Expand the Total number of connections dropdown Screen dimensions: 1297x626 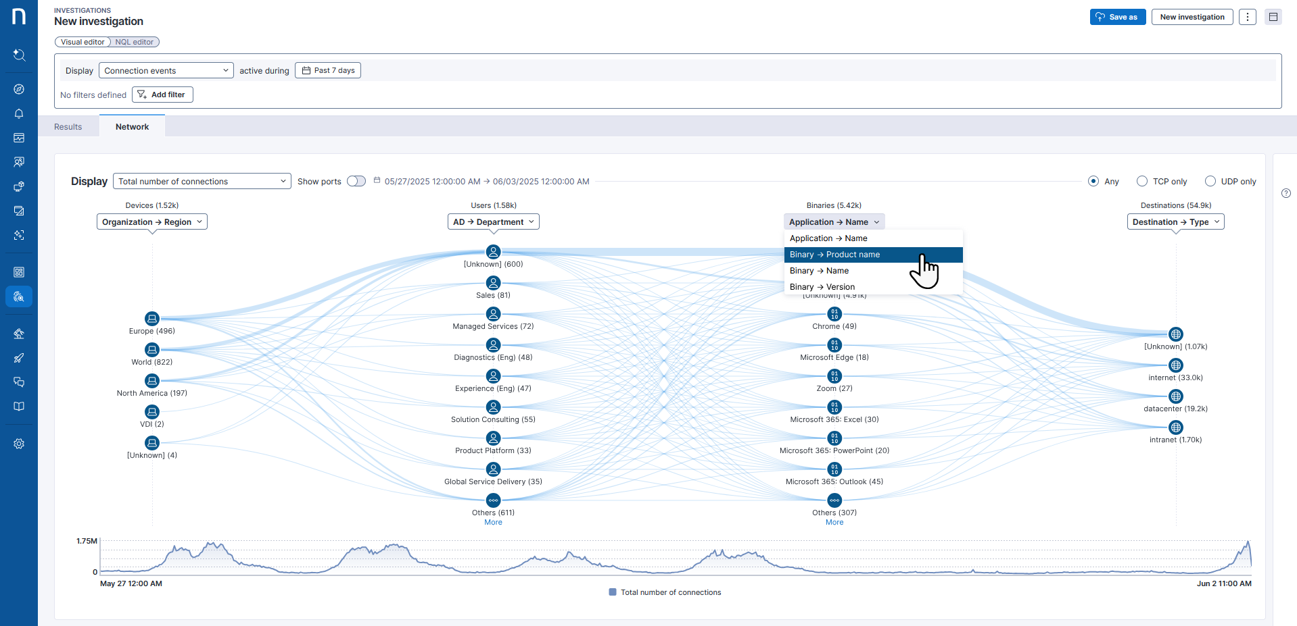(202, 181)
